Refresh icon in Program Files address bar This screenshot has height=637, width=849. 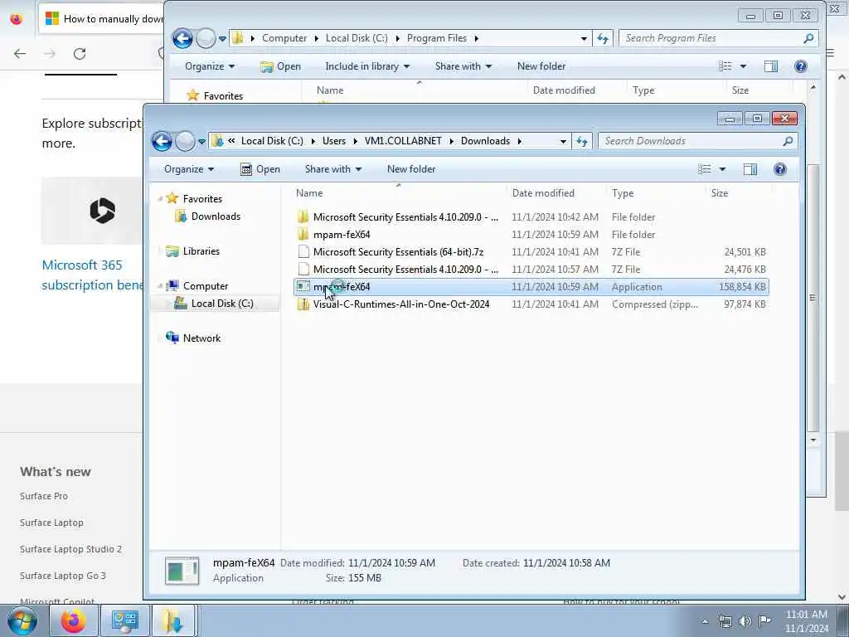coord(602,38)
